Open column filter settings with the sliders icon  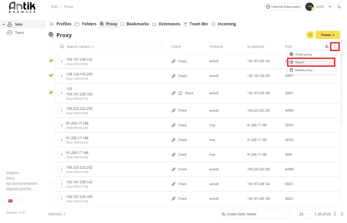(327, 46)
